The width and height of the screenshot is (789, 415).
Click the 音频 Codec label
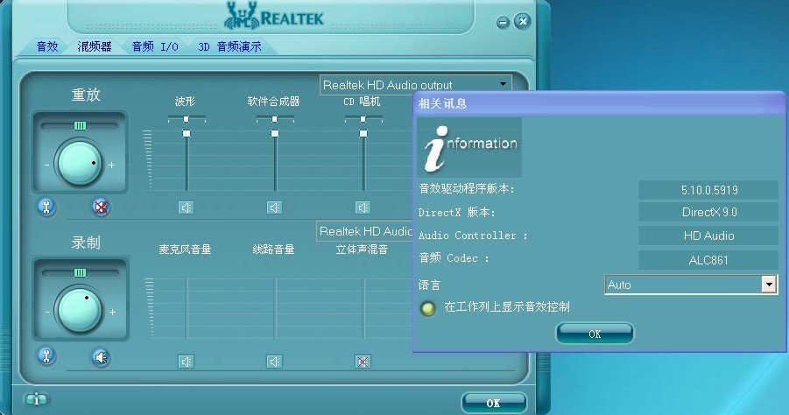[454, 258]
